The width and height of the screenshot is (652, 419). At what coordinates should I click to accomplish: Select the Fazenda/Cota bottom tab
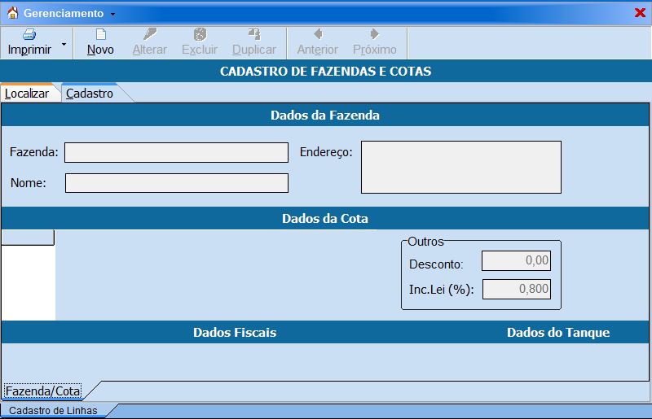[43, 391]
